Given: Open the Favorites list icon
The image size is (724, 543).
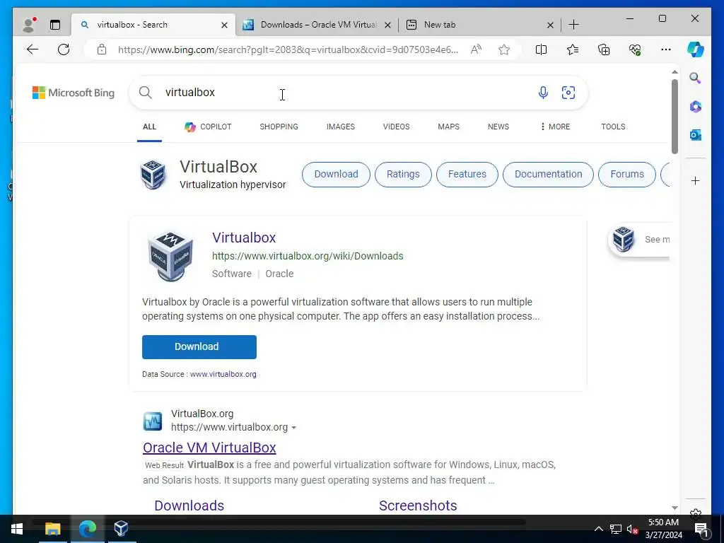Looking at the screenshot, I should coord(573,49).
